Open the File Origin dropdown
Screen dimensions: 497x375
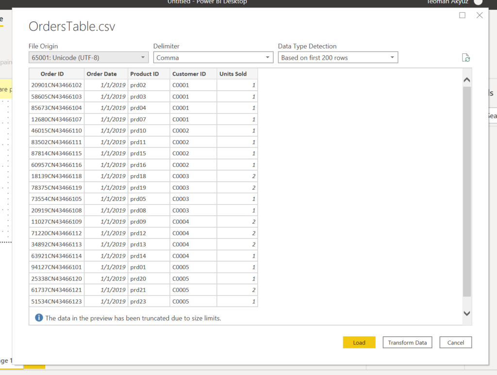click(x=88, y=58)
